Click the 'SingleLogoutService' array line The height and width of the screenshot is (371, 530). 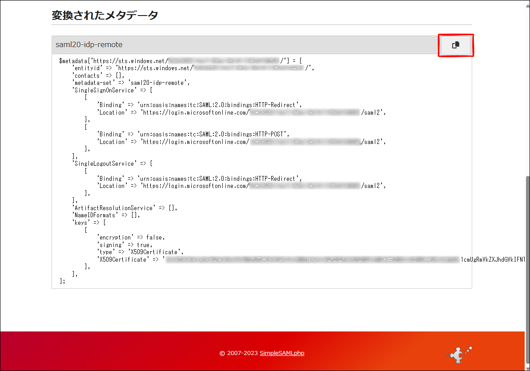(112, 164)
